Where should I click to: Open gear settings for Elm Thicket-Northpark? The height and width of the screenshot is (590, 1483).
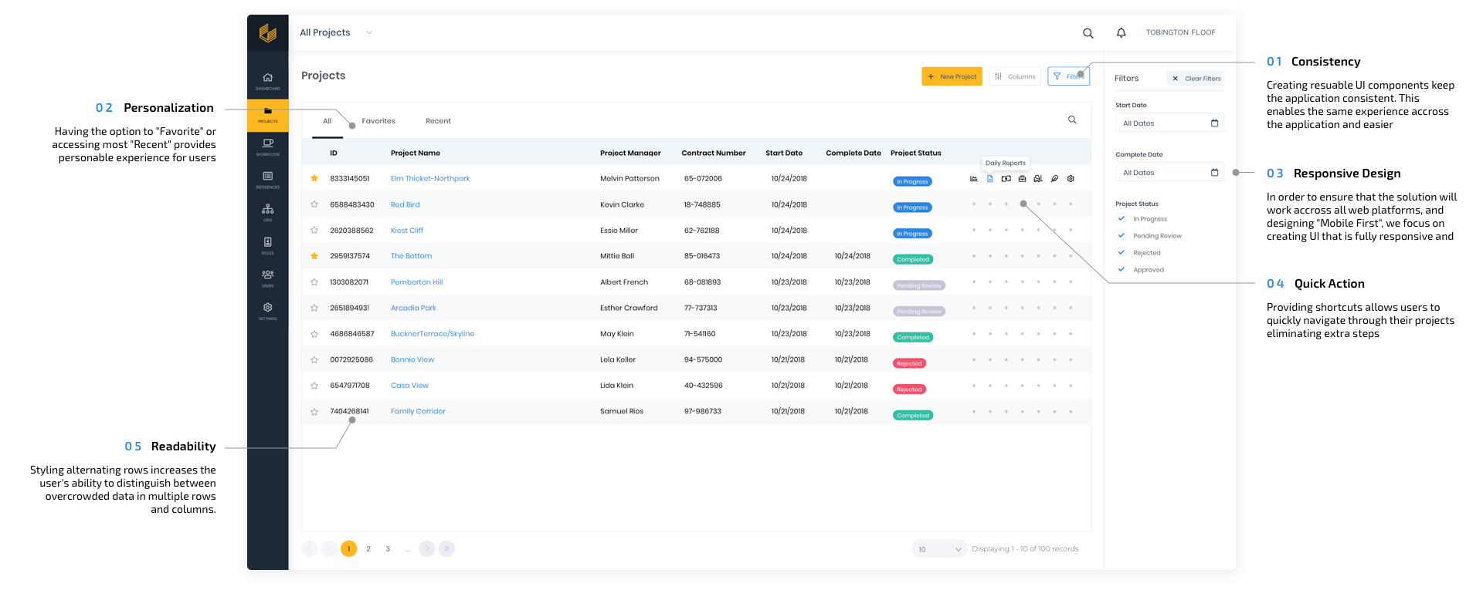[1071, 179]
